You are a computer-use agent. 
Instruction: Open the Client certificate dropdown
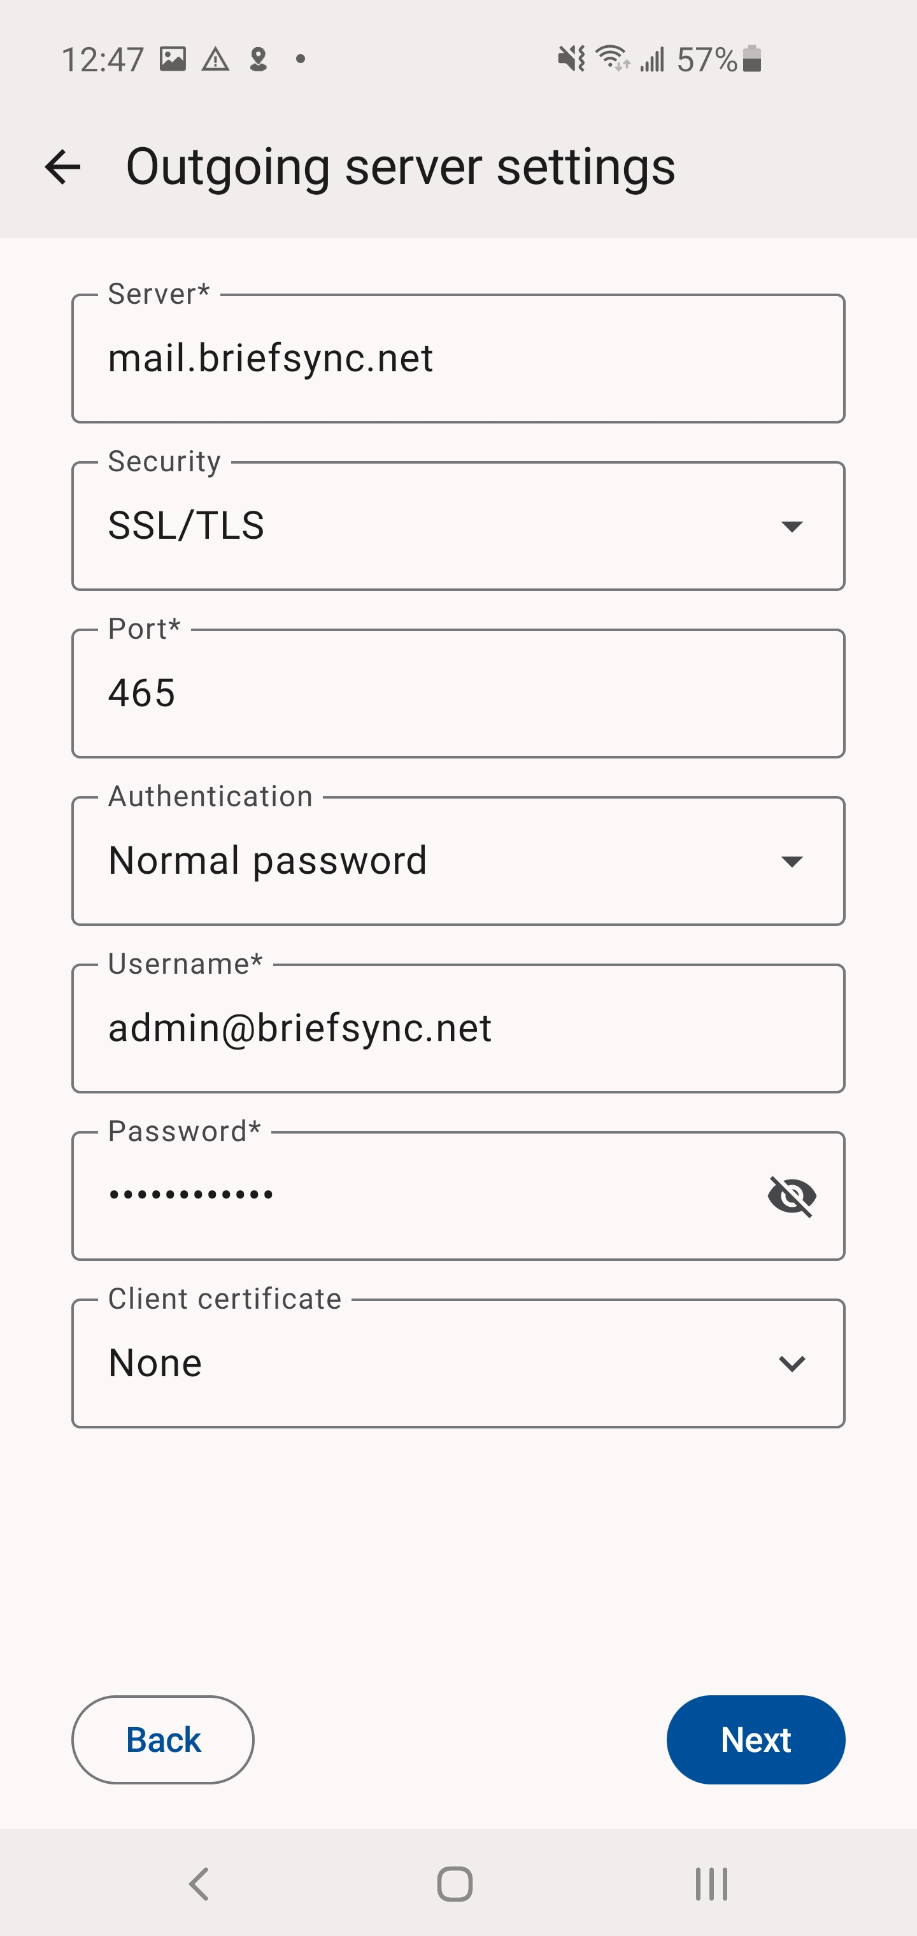(x=458, y=1363)
